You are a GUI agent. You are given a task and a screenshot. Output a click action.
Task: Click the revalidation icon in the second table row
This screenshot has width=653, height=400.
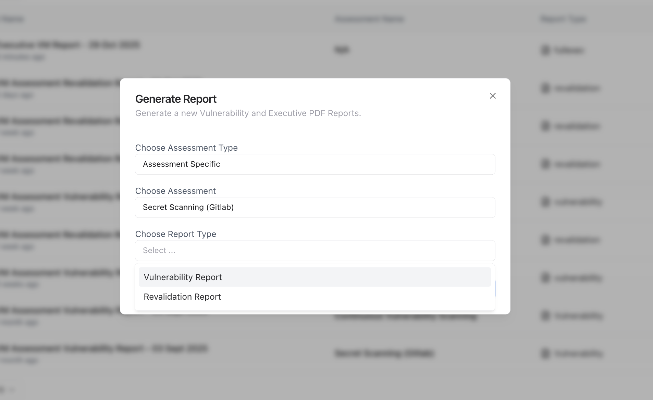tap(545, 88)
